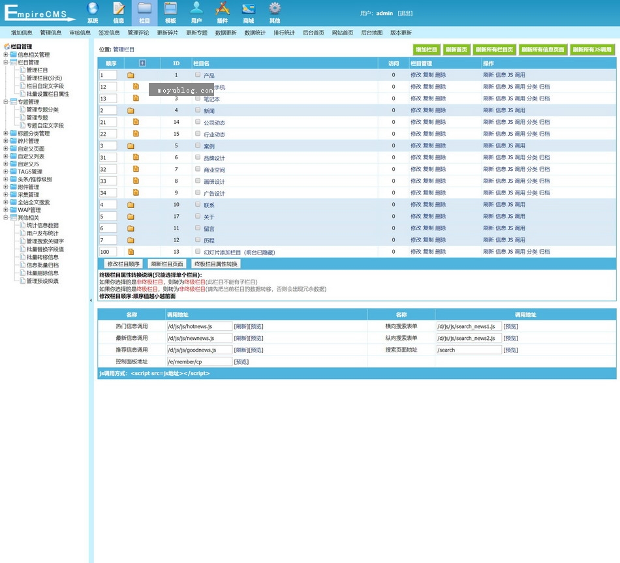Open the 信息 section icon

click(x=119, y=12)
